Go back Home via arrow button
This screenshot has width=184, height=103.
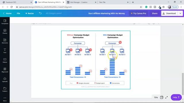[x=7, y=13]
